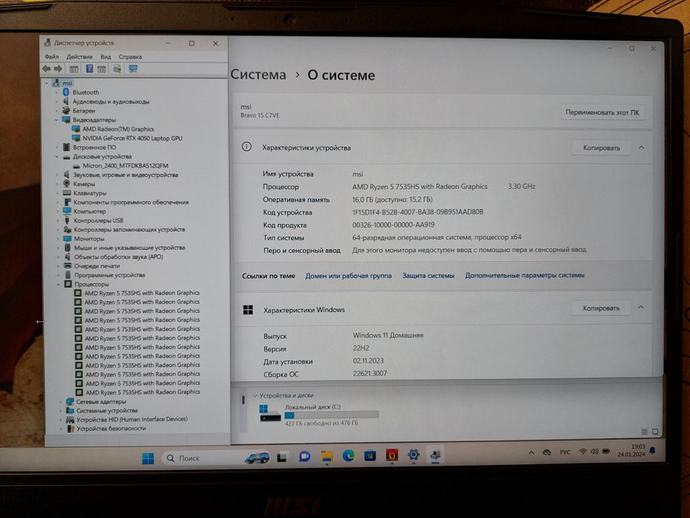Click the Device Manager taskbar icon
This screenshot has width=690, height=518.
(x=435, y=454)
